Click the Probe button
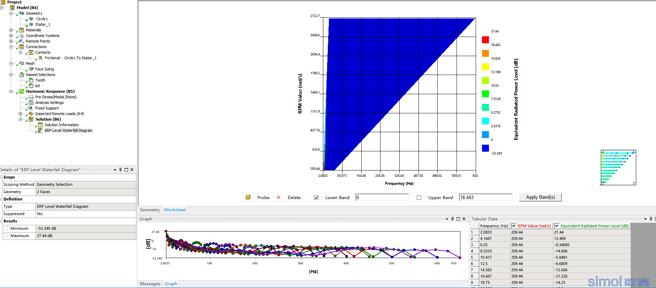The height and width of the screenshot is (288, 656). (263, 197)
